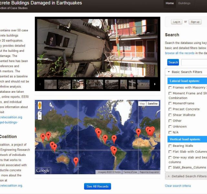Open the first gallery thumbnail

pos(50,84)
